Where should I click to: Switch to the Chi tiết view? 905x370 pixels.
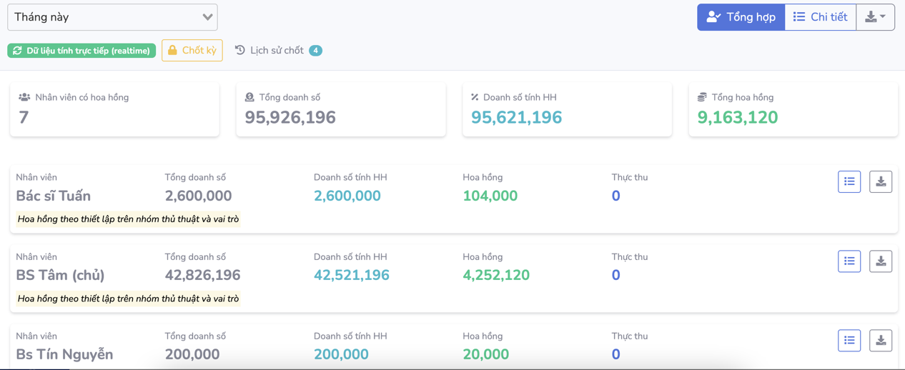point(820,17)
